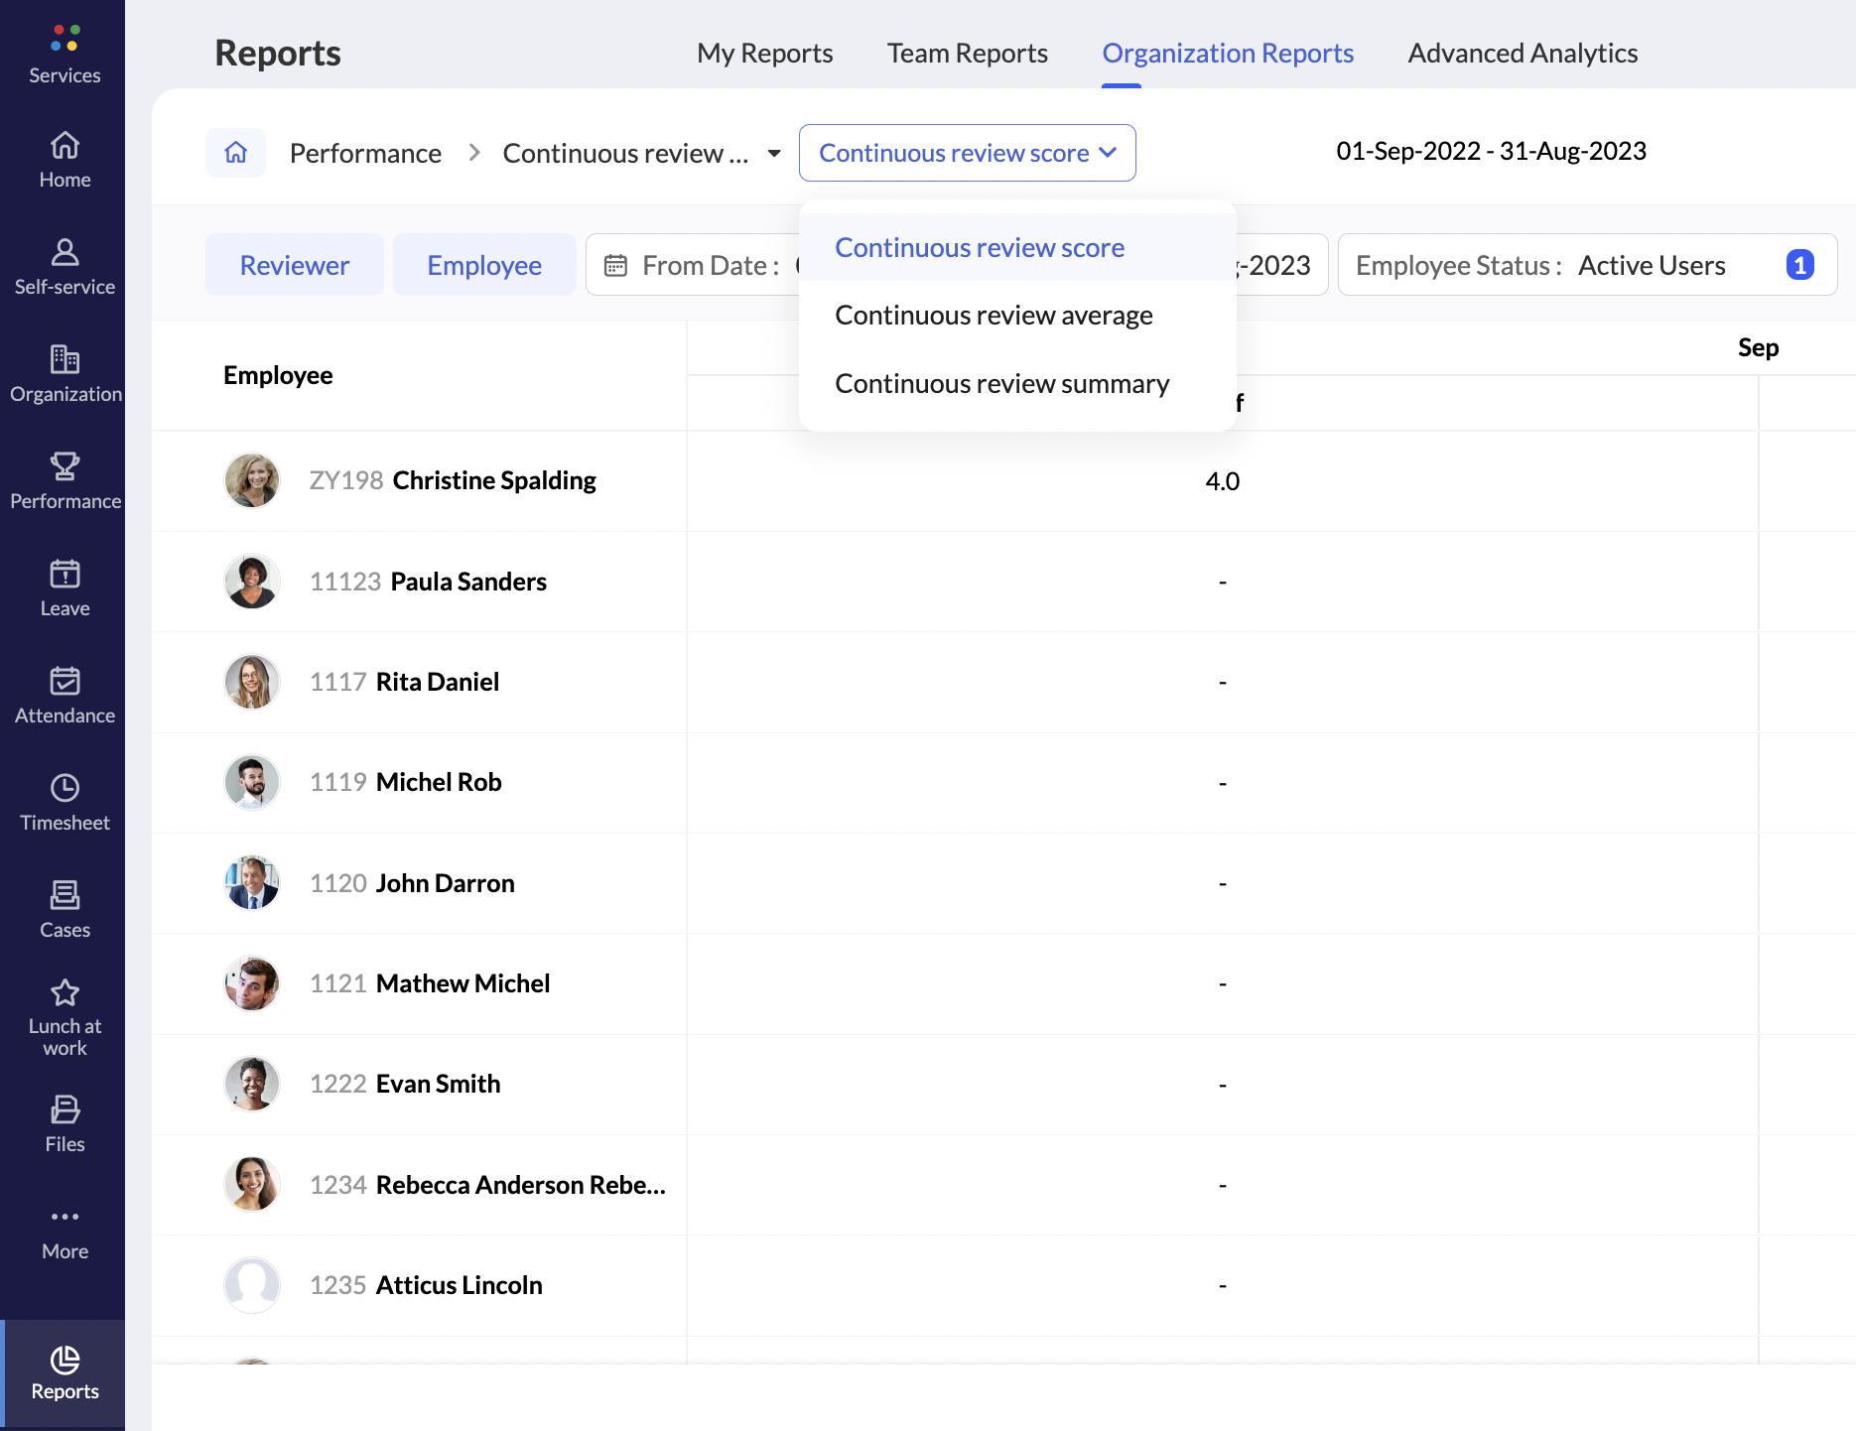Open Reports module in sidebar
The image size is (1856, 1431).
(x=65, y=1373)
